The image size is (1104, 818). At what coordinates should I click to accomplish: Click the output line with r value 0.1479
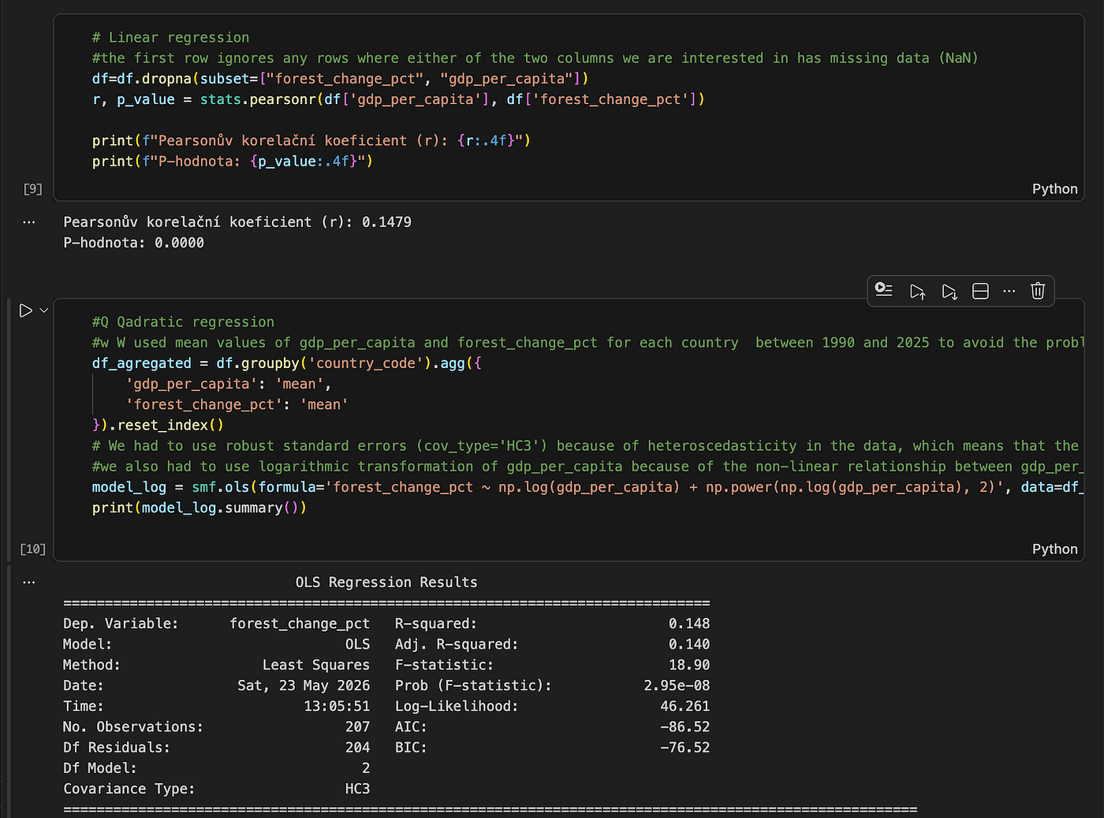pos(237,222)
